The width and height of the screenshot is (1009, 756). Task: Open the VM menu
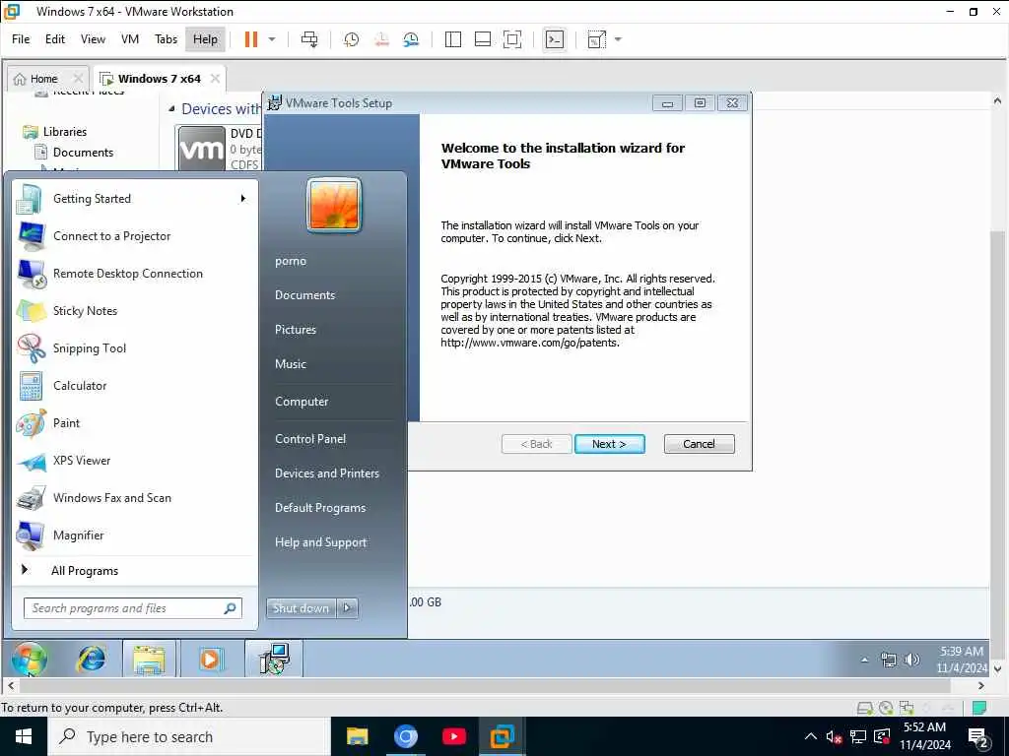[x=130, y=39]
